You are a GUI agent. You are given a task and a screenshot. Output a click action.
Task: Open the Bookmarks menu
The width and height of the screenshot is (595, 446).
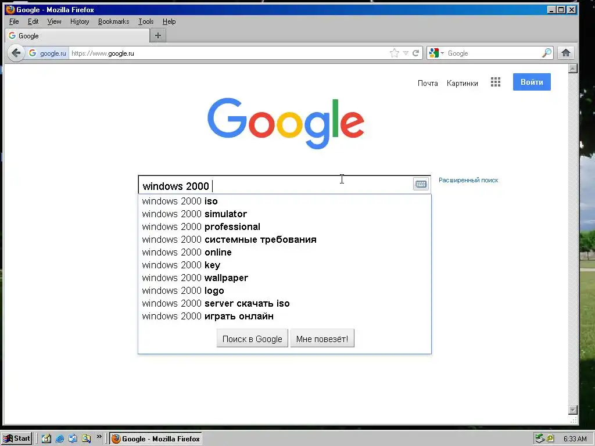[113, 21]
